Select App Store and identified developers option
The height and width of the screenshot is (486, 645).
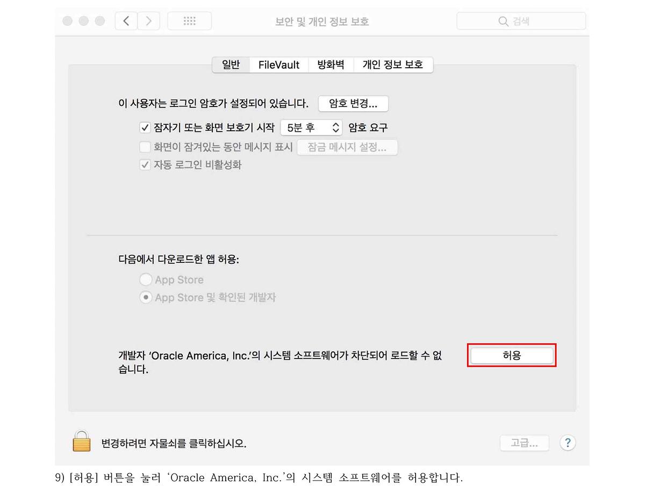pyautogui.click(x=146, y=297)
